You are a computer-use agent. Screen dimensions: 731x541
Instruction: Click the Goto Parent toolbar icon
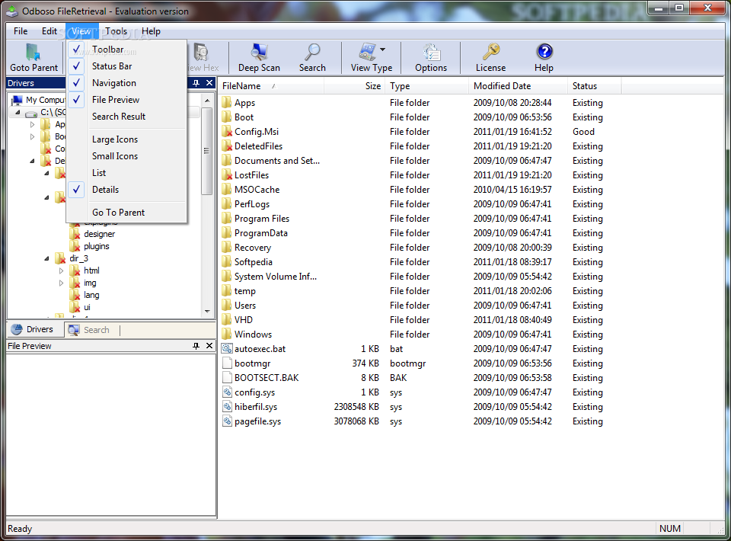coord(34,58)
